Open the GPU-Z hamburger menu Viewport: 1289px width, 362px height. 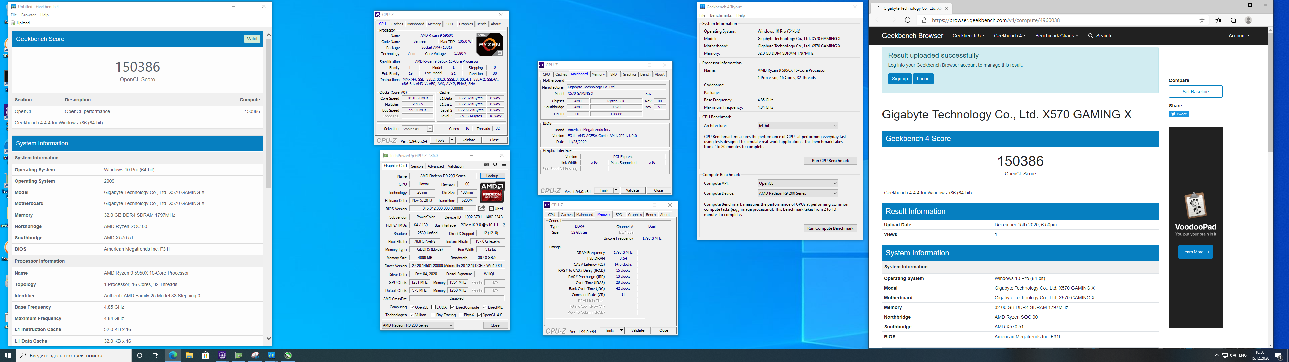click(504, 165)
